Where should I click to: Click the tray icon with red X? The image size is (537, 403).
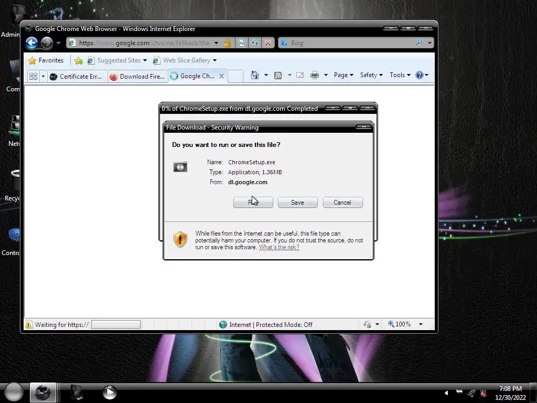[x=483, y=394]
